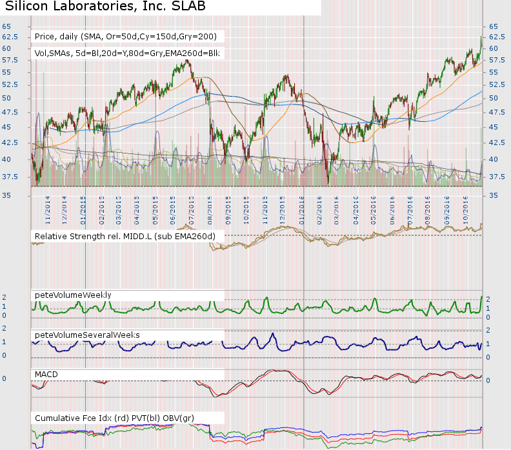Click the 07/2015 date axis label
Viewport: 511px width, 450px height.
pos(191,210)
